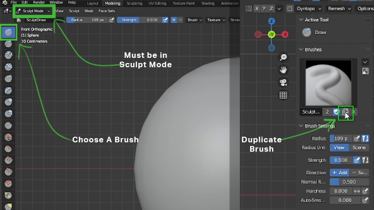
Task: Toggle the camera view icon
Action: tap(283, 83)
